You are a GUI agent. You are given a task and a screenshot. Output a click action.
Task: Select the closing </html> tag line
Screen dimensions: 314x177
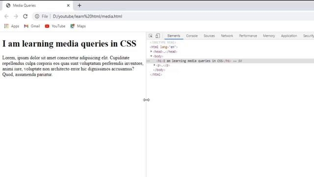click(156, 74)
